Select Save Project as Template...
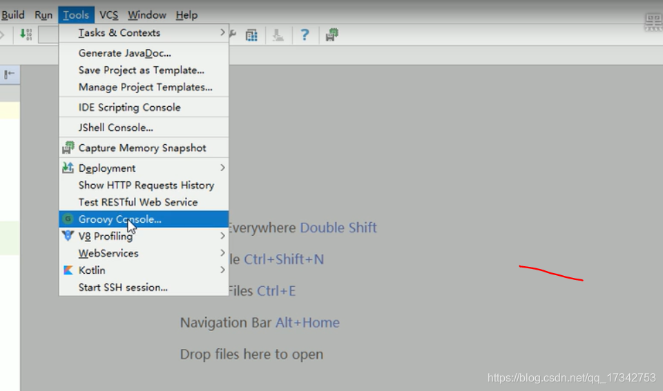 point(144,70)
